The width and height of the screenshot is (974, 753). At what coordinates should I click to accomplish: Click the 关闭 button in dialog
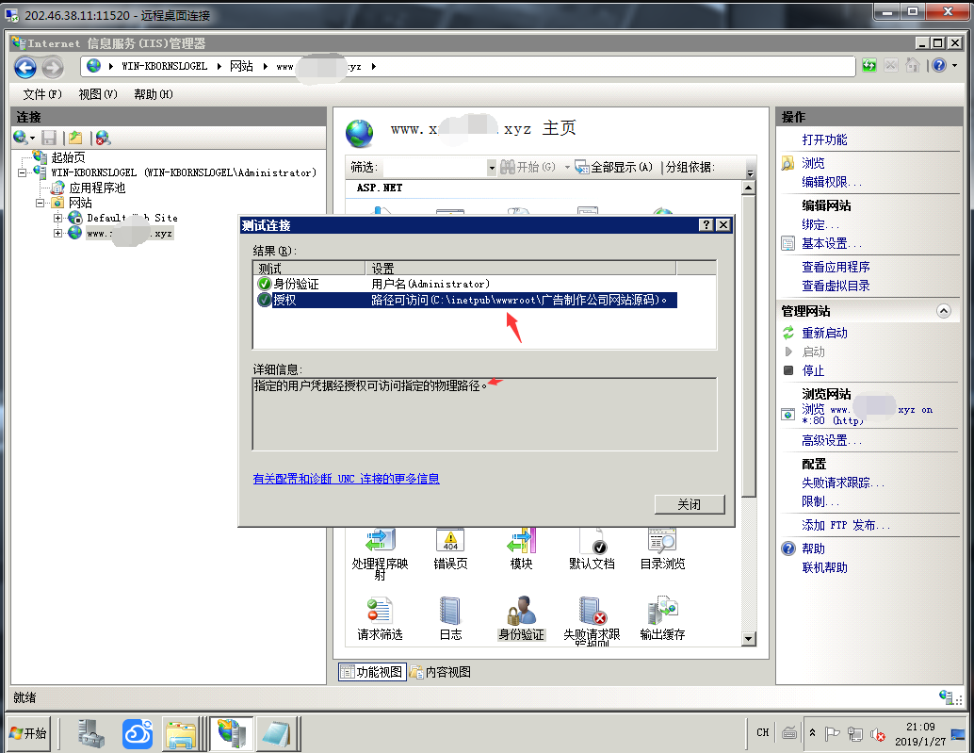point(689,504)
